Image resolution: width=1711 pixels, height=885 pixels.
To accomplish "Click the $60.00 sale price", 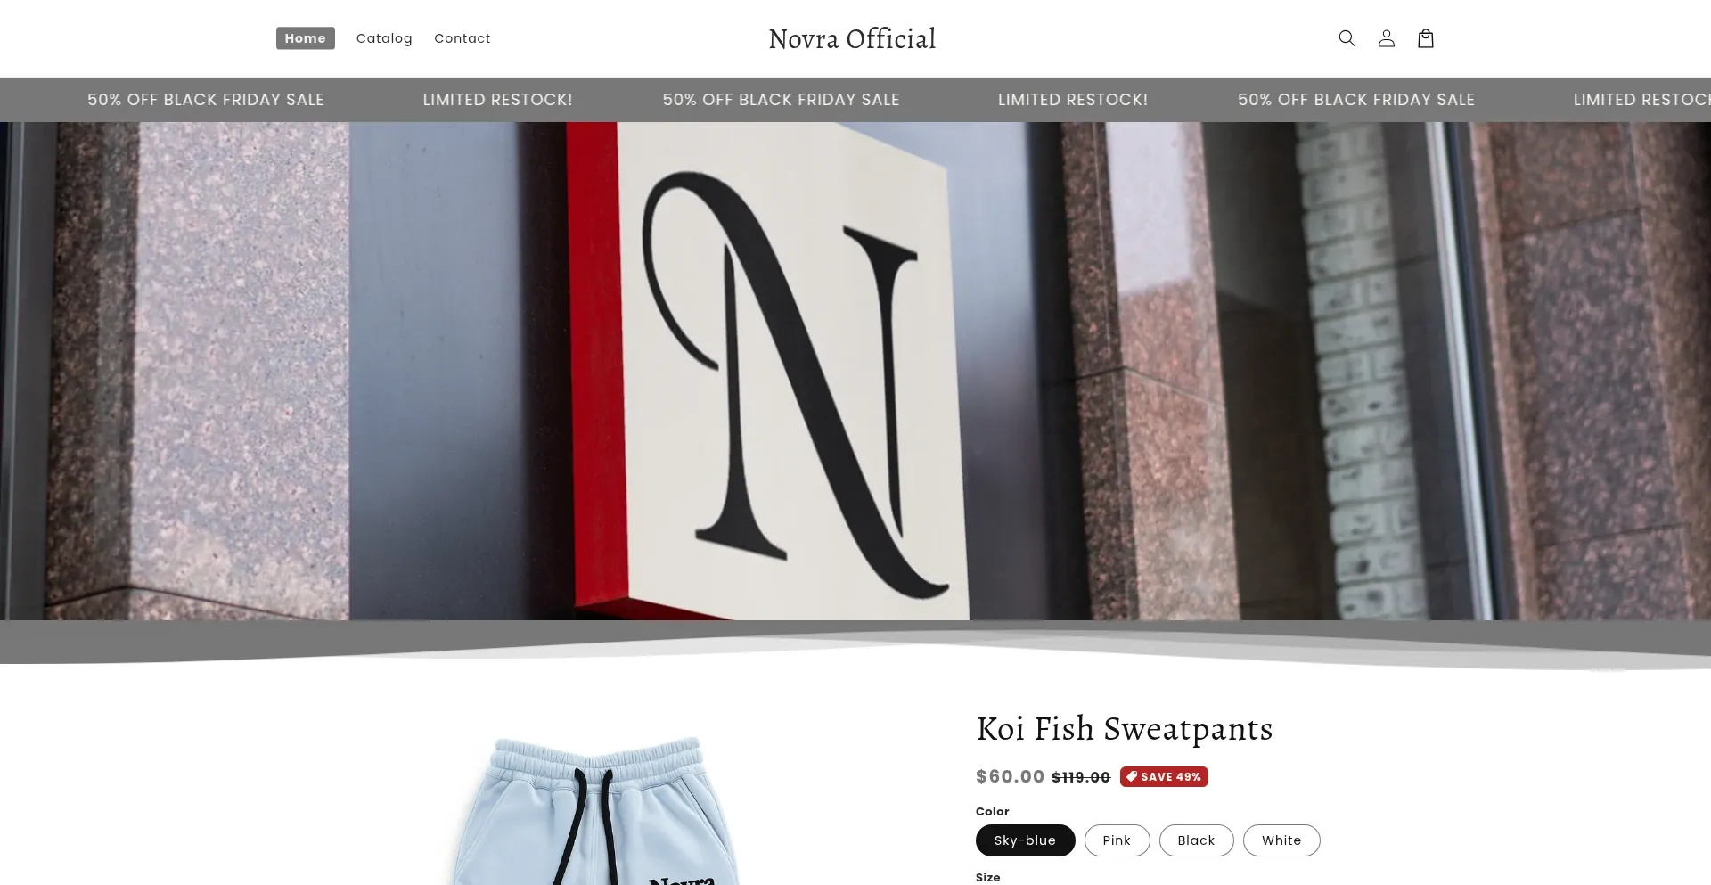I will (x=1010, y=776).
